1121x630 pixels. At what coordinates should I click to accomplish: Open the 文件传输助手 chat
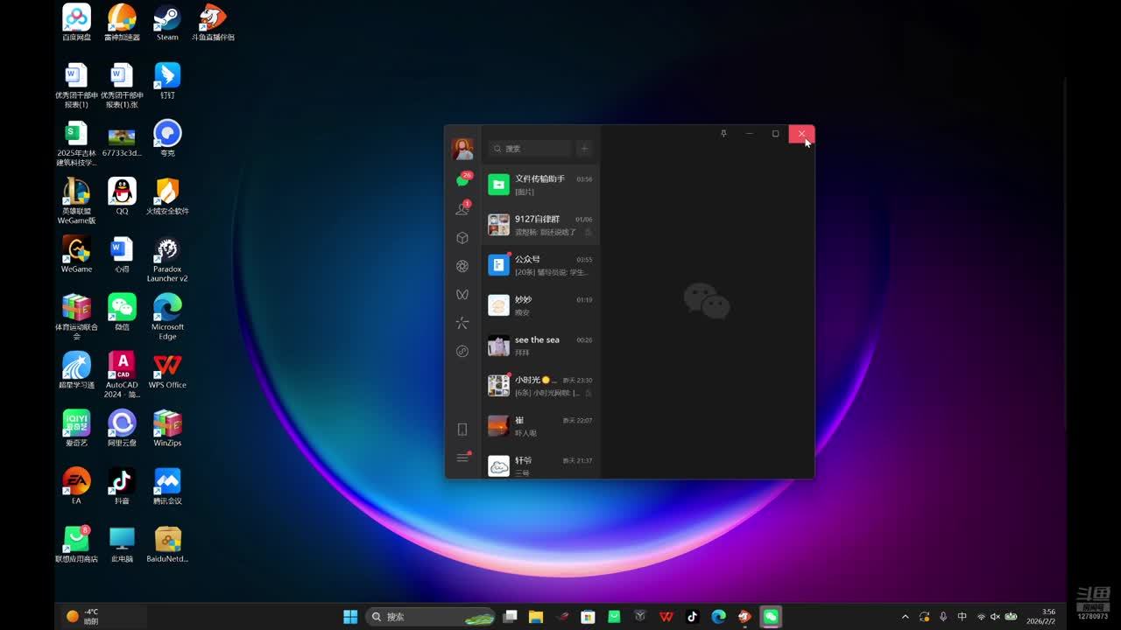coord(539,185)
